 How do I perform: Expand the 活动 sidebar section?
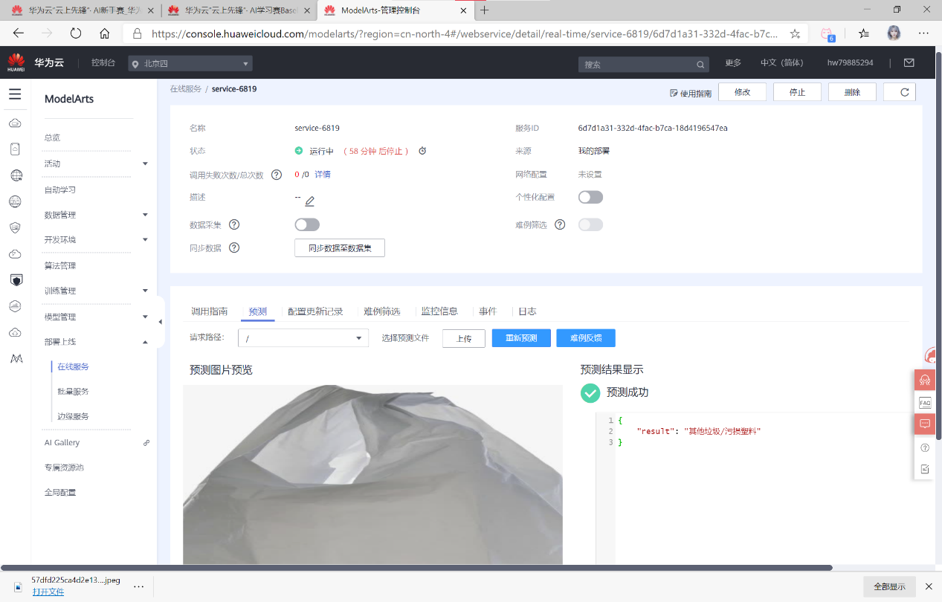pyautogui.click(x=145, y=164)
